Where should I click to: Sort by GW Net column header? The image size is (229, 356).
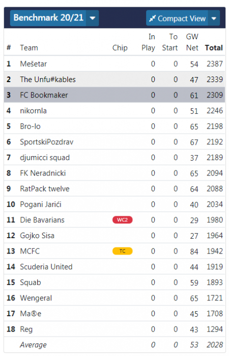pos(192,42)
